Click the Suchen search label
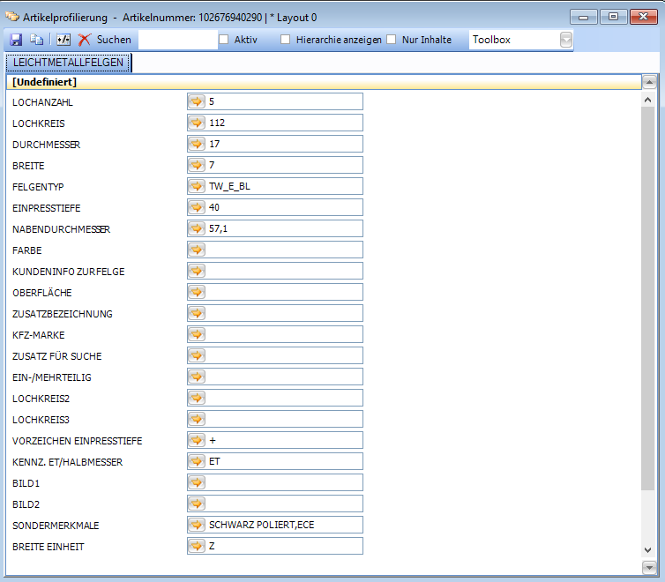This screenshot has width=665, height=582. (x=114, y=40)
